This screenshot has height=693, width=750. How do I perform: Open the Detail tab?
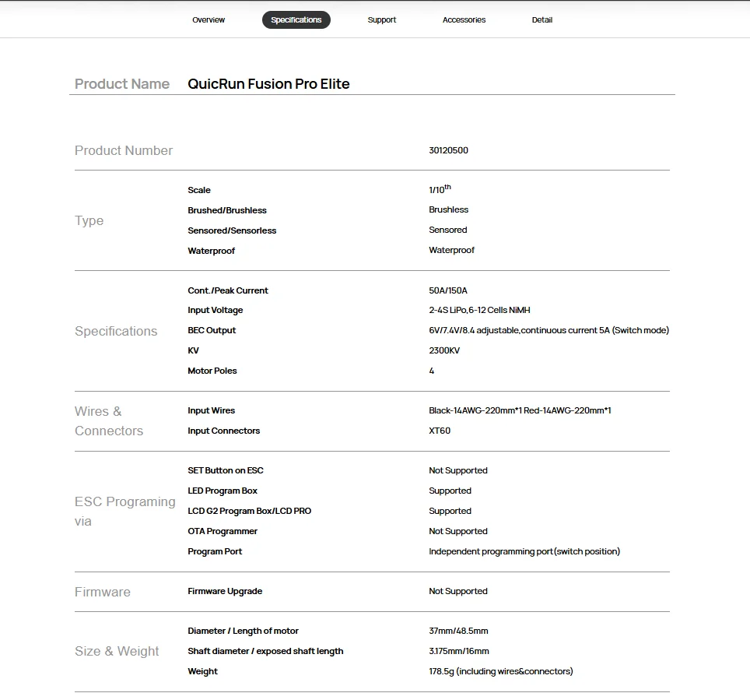542,20
